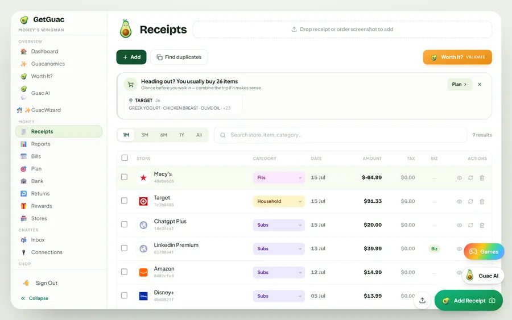Click the receipt drop upload area

tap(342, 30)
